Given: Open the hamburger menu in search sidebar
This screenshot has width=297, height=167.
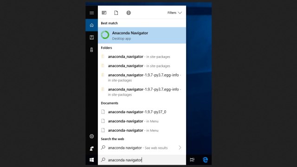Looking at the screenshot, I should point(92,13).
